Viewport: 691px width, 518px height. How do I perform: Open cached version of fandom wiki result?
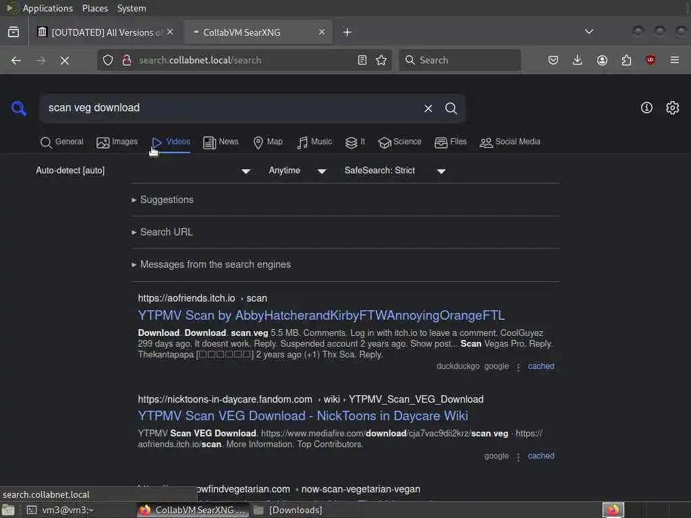pos(541,456)
